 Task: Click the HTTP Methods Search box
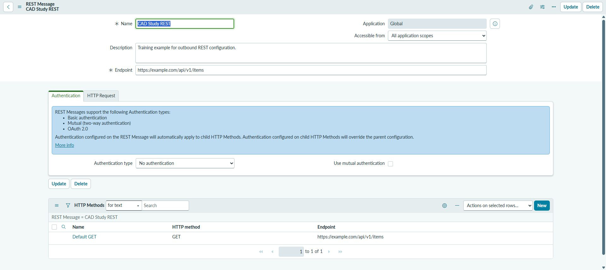point(165,206)
